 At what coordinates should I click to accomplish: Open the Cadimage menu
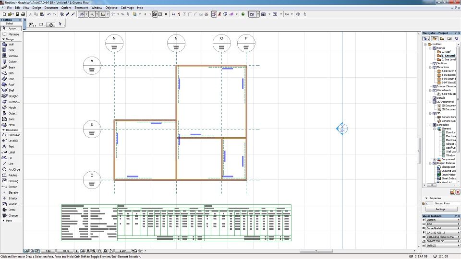click(x=127, y=8)
